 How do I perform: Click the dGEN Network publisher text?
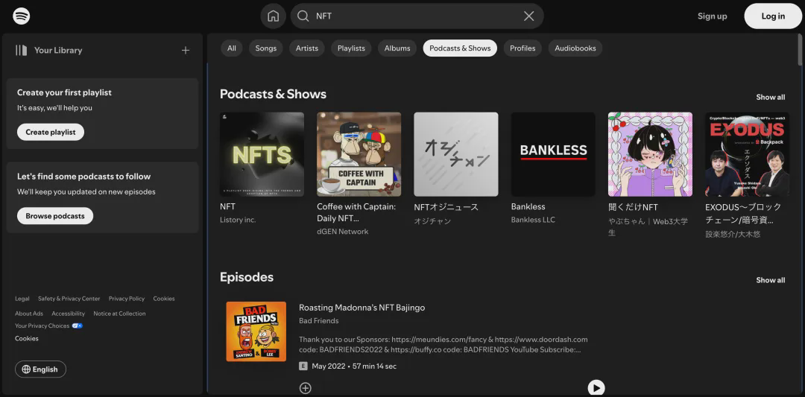click(x=342, y=232)
